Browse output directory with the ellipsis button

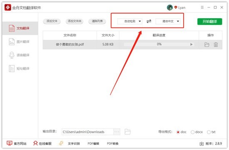(x=117, y=132)
